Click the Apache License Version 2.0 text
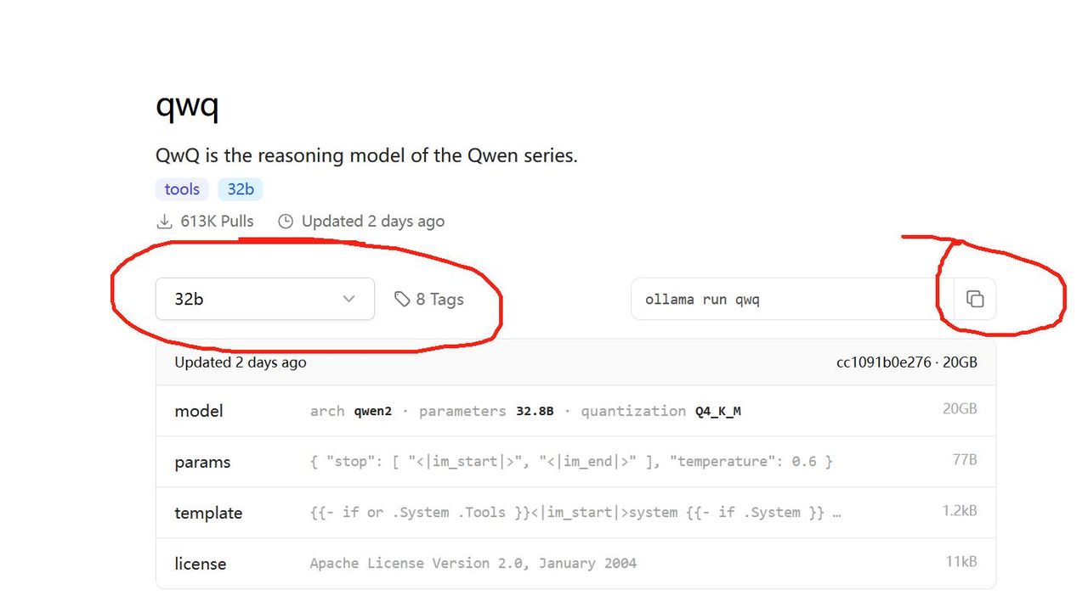 pyautogui.click(x=473, y=564)
